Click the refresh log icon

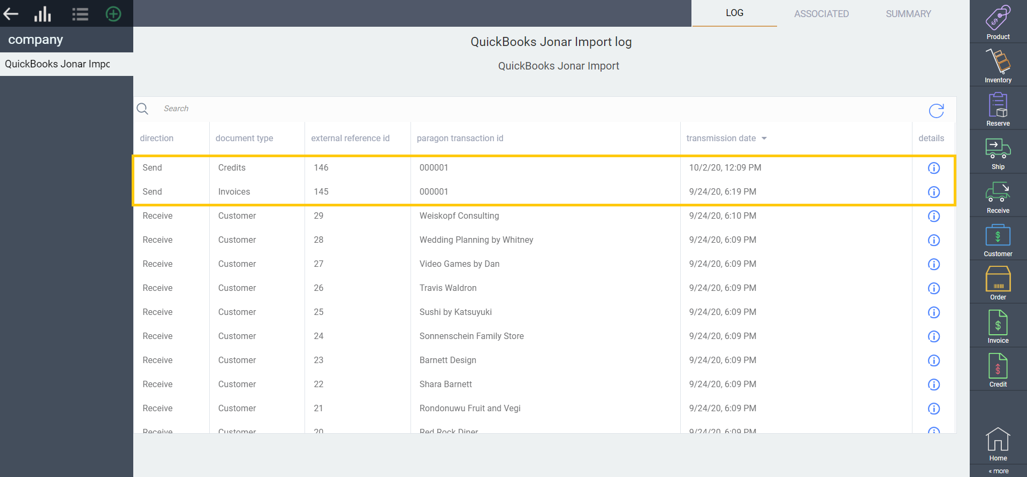(936, 111)
